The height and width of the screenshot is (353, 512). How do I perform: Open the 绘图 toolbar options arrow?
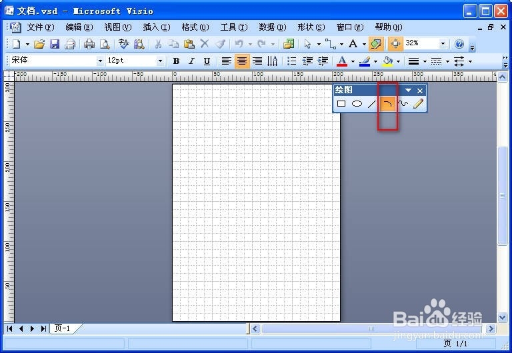click(408, 91)
